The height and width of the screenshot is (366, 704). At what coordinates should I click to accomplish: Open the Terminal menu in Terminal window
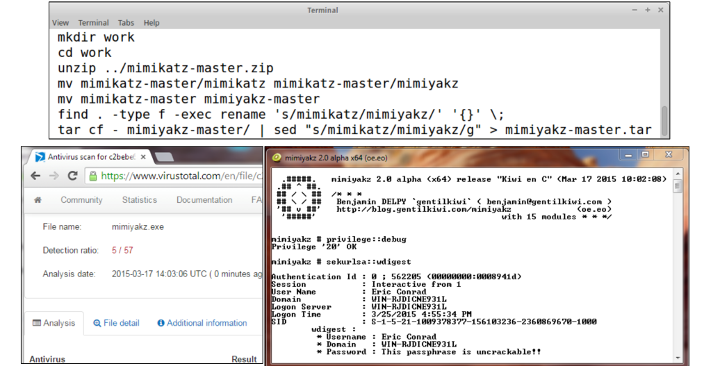[x=93, y=23]
